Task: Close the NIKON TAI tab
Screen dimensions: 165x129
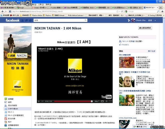Action: pos(158,7)
